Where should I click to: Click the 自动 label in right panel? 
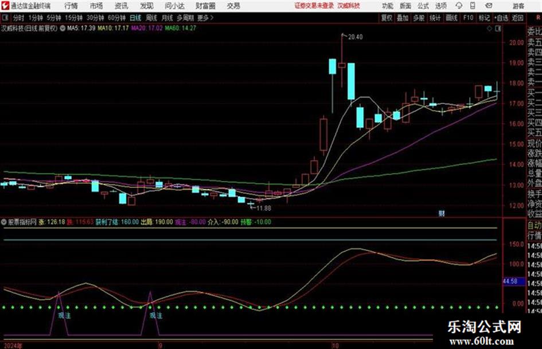click(535, 226)
